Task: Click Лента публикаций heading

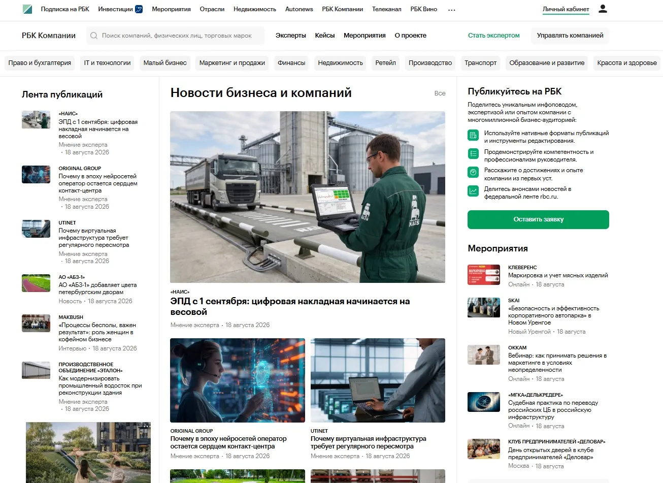Action: pyautogui.click(x=62, y=94)
